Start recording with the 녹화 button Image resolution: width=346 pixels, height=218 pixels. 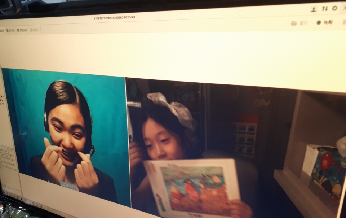(327, 22)
